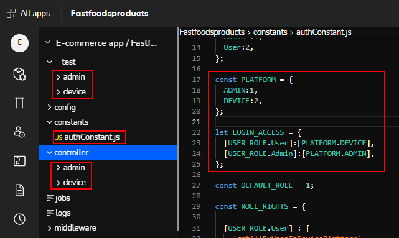Collapse the E-commerce app project root chevron

point(47,42)
